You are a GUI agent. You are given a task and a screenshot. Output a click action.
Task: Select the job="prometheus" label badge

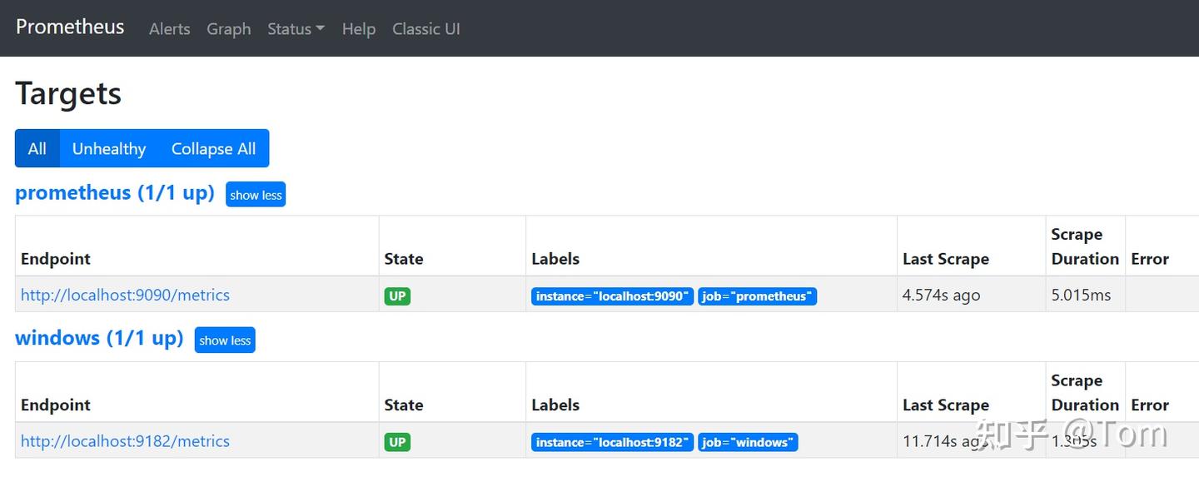[x=757, y=296]
